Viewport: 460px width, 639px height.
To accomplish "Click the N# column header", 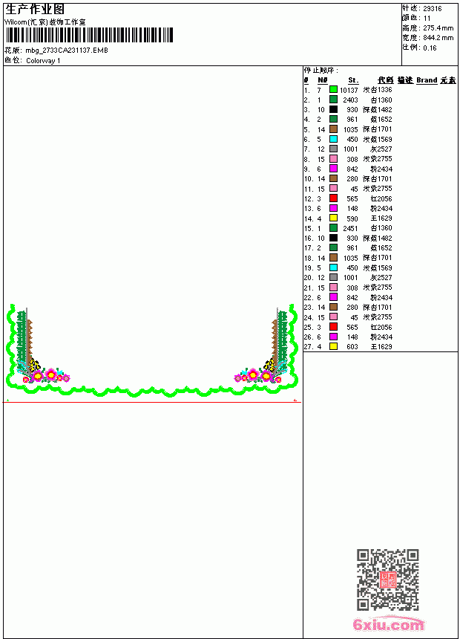I will [323, 80].
